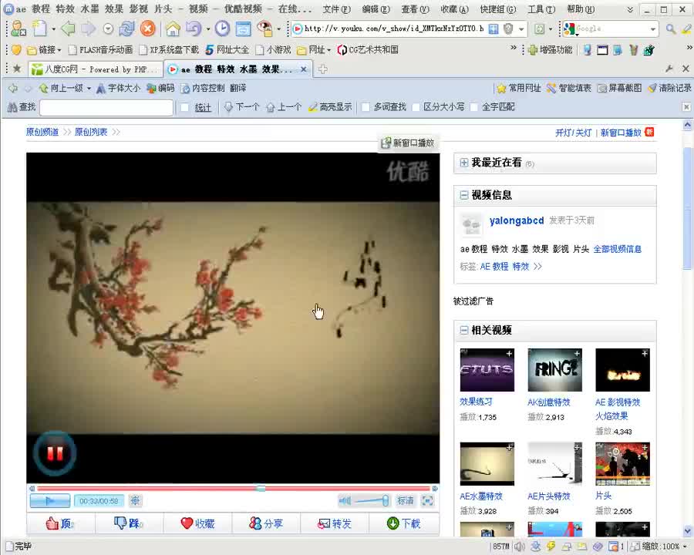Open video player settings gear icon
Screen dimensions: 694x555
[135, 501]
